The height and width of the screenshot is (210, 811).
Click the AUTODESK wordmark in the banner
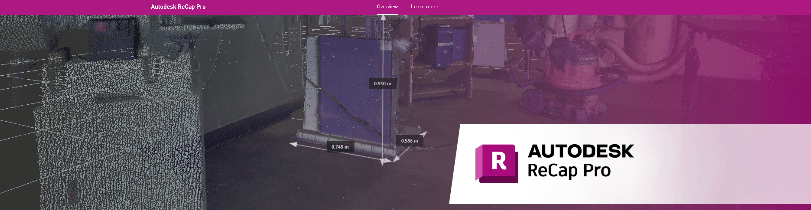[580, 151]
